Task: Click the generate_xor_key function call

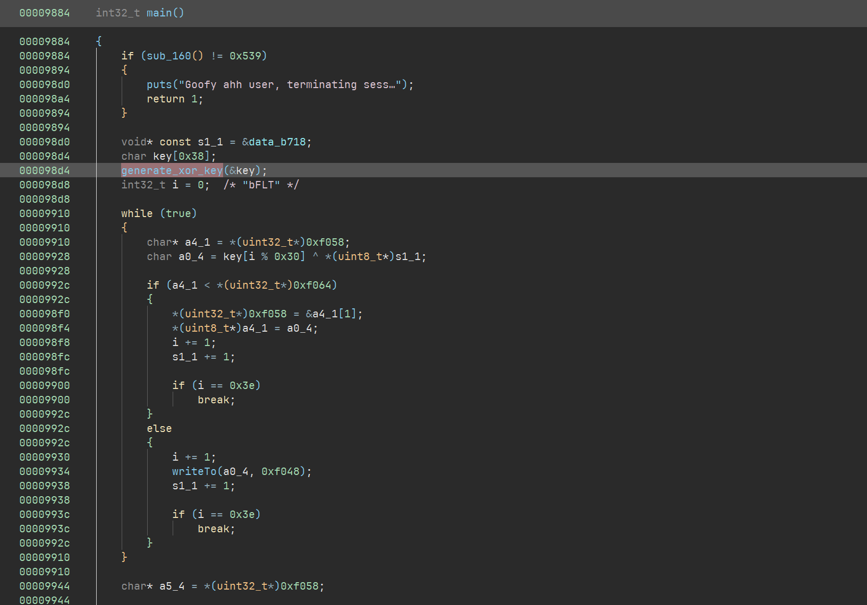Action: click(x=172, y=170)
